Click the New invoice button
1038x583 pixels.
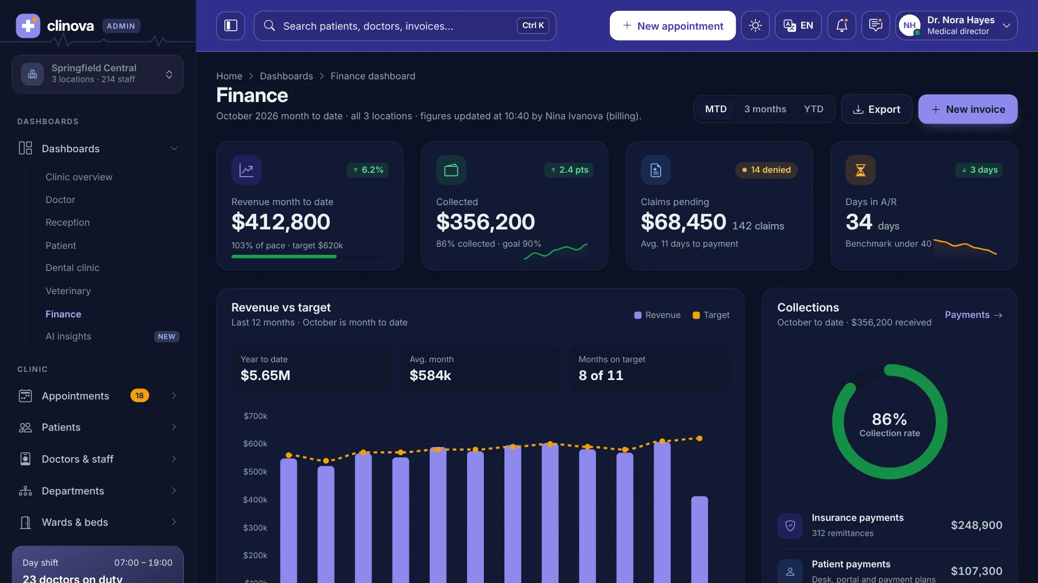coord(968,109)
